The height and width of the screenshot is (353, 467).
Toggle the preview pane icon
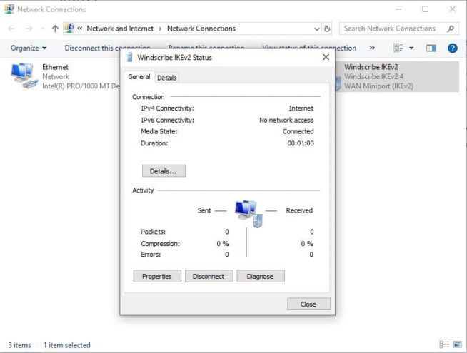click(x=431, y=48)
